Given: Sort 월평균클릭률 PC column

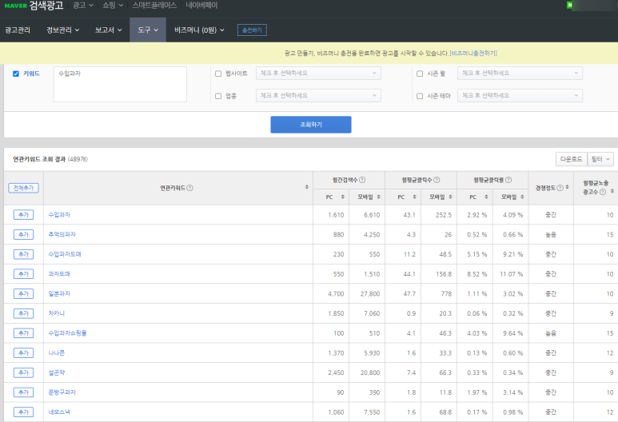Looking at the screenshot, I should tap(486, 197).
